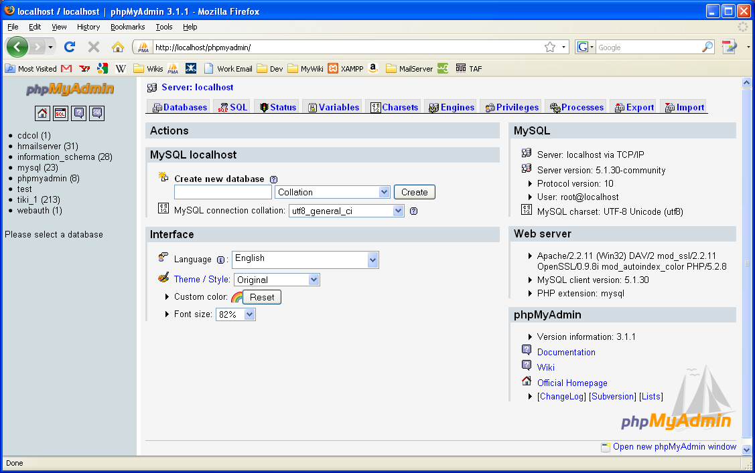Image resolution: width=755 pixels, height=473 pixels.
Task: Open the SQL documentation icon in sidebar
Action: (96, 114)
